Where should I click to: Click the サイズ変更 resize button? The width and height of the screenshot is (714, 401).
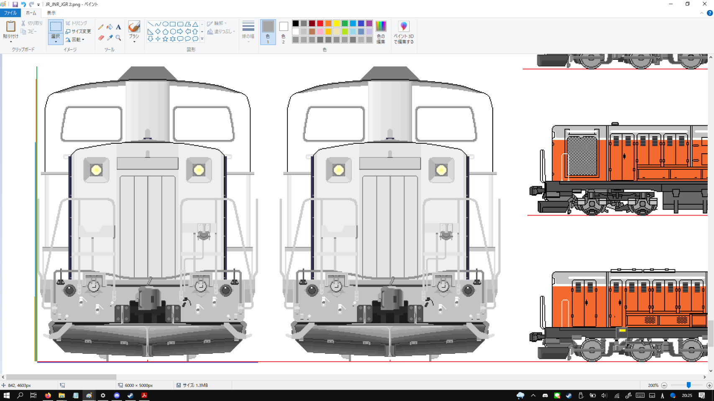pyautogui.click(x=78, y=31)
